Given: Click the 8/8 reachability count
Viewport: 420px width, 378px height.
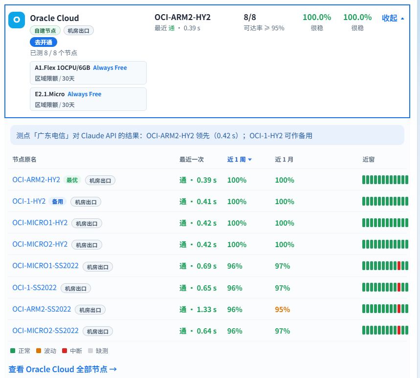Looking at the screenshot, I should (x=250, y=18).
